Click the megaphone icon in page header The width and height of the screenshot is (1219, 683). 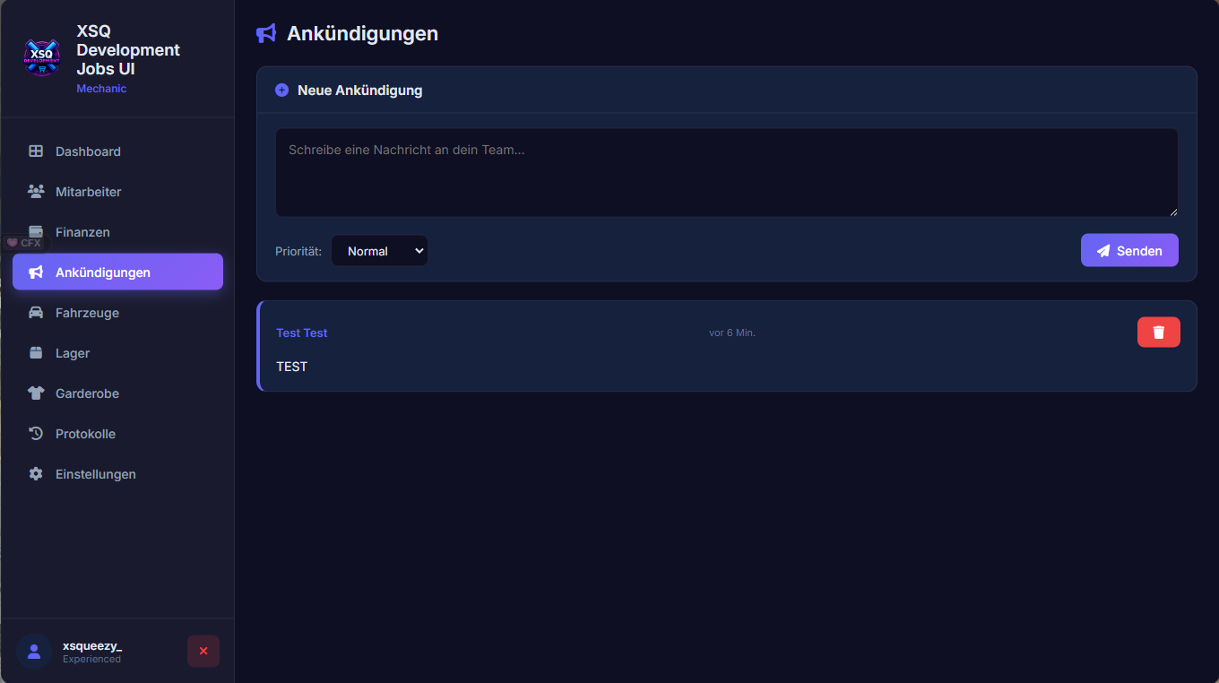click(266, 34)
